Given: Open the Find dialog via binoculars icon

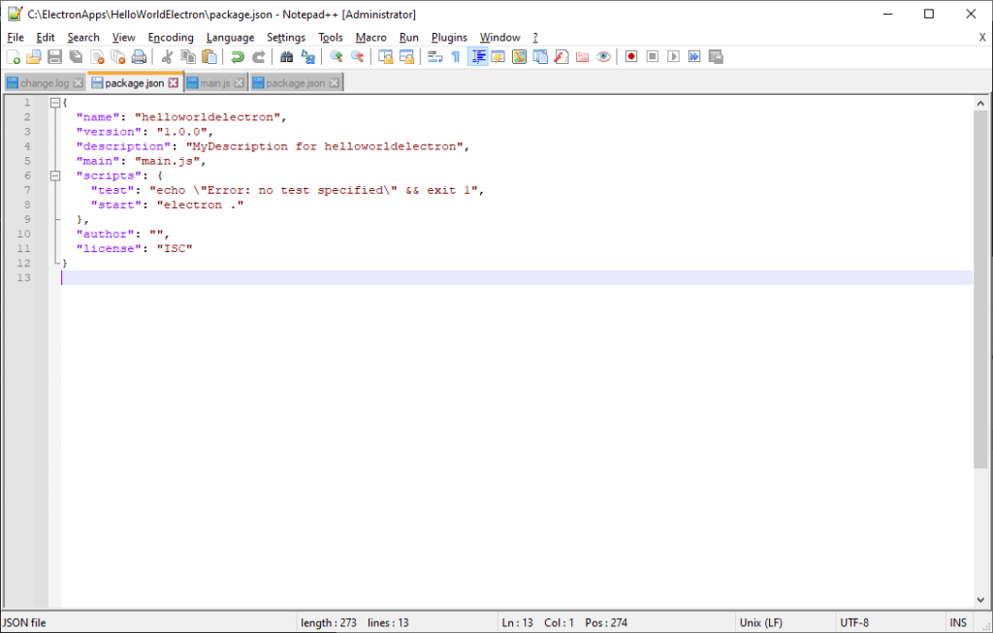Looking at the screenshot, I should pyautogui.click(x=285, y=56).
